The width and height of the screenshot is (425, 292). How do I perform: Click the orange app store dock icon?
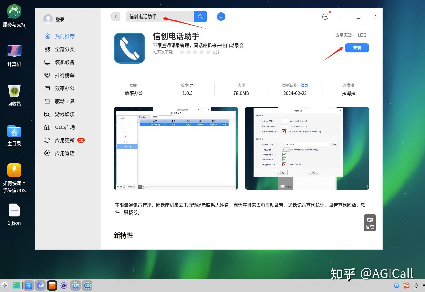[52, 285]
